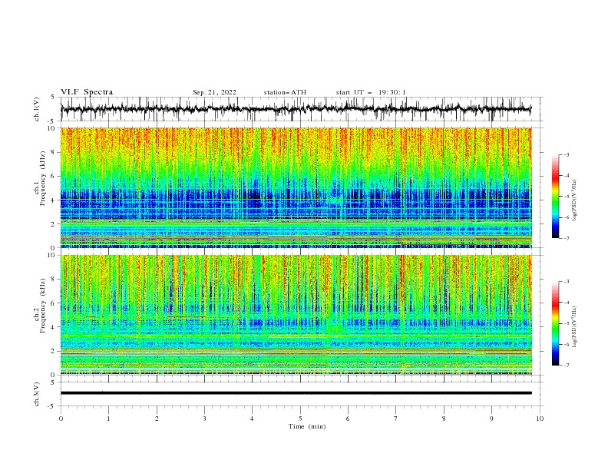Click the "6" tick on the time axis
The height and width of the screenshot is (470, 608).
pos(348,419)
